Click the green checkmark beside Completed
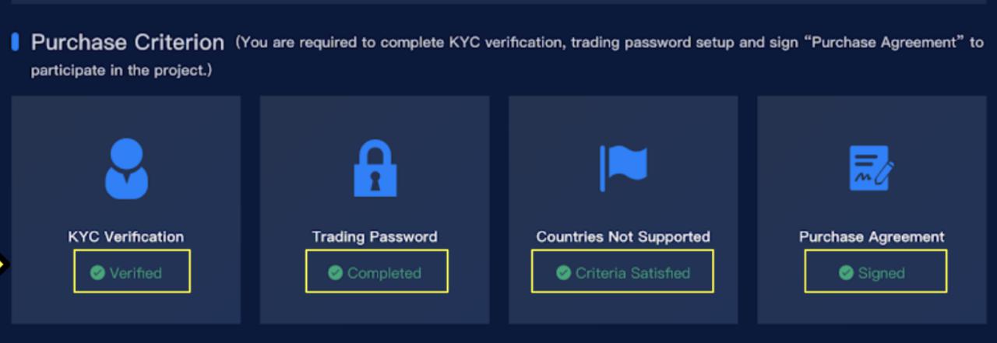Viewport: 997px width, 343px height. click(x=335, y=273)
